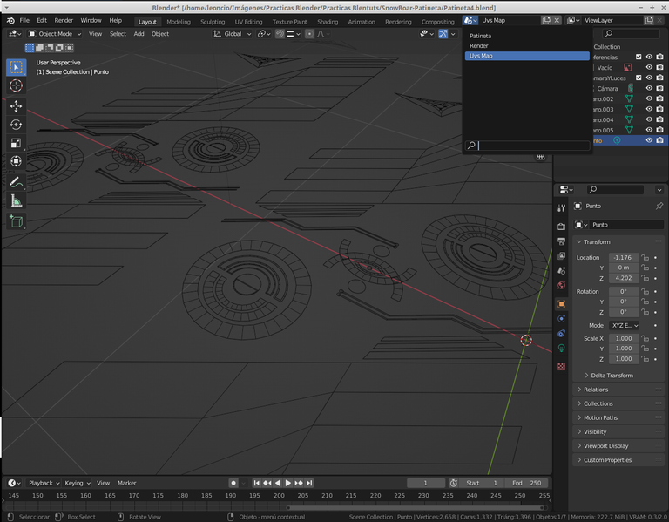Disable render for the Cámara row
669x522 pixels.
659,88
